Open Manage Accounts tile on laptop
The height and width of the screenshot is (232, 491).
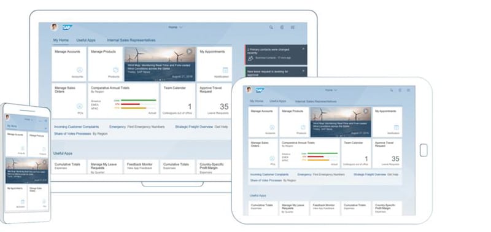pos(69,64)
